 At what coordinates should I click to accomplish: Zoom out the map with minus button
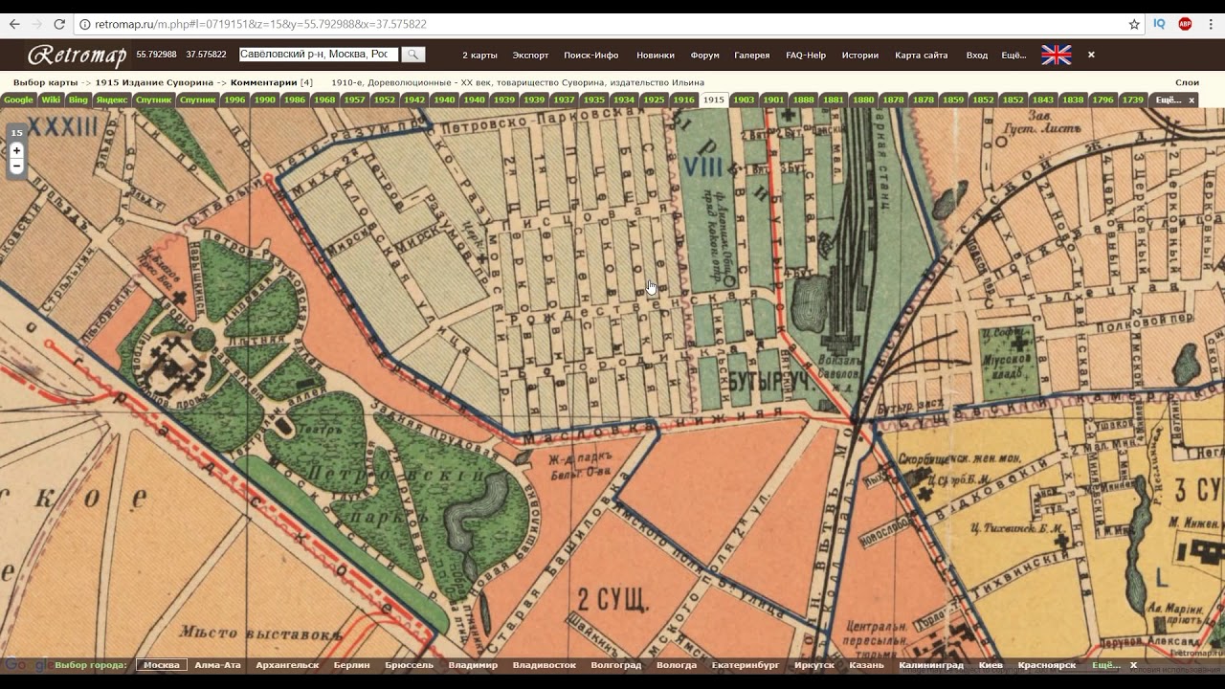(16, 167)
